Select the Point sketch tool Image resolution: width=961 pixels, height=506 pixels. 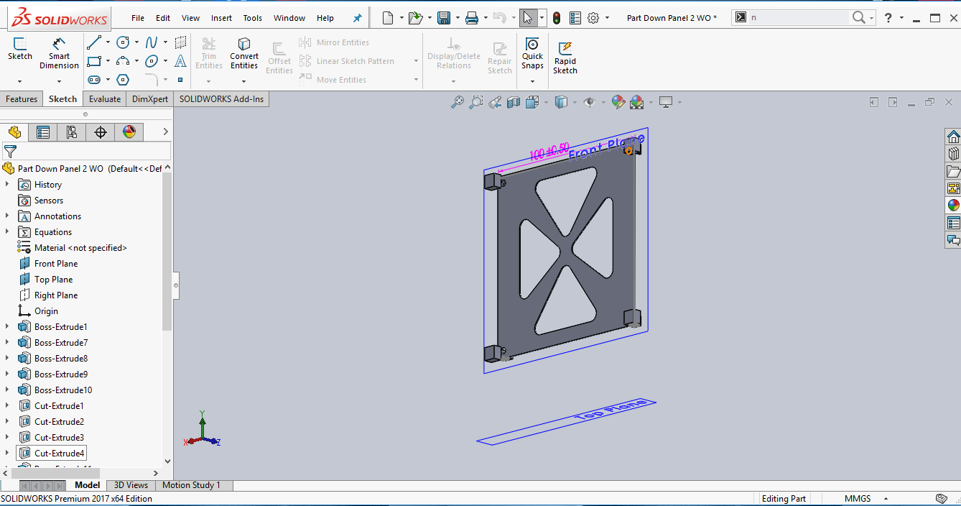(x=180, y=80)
